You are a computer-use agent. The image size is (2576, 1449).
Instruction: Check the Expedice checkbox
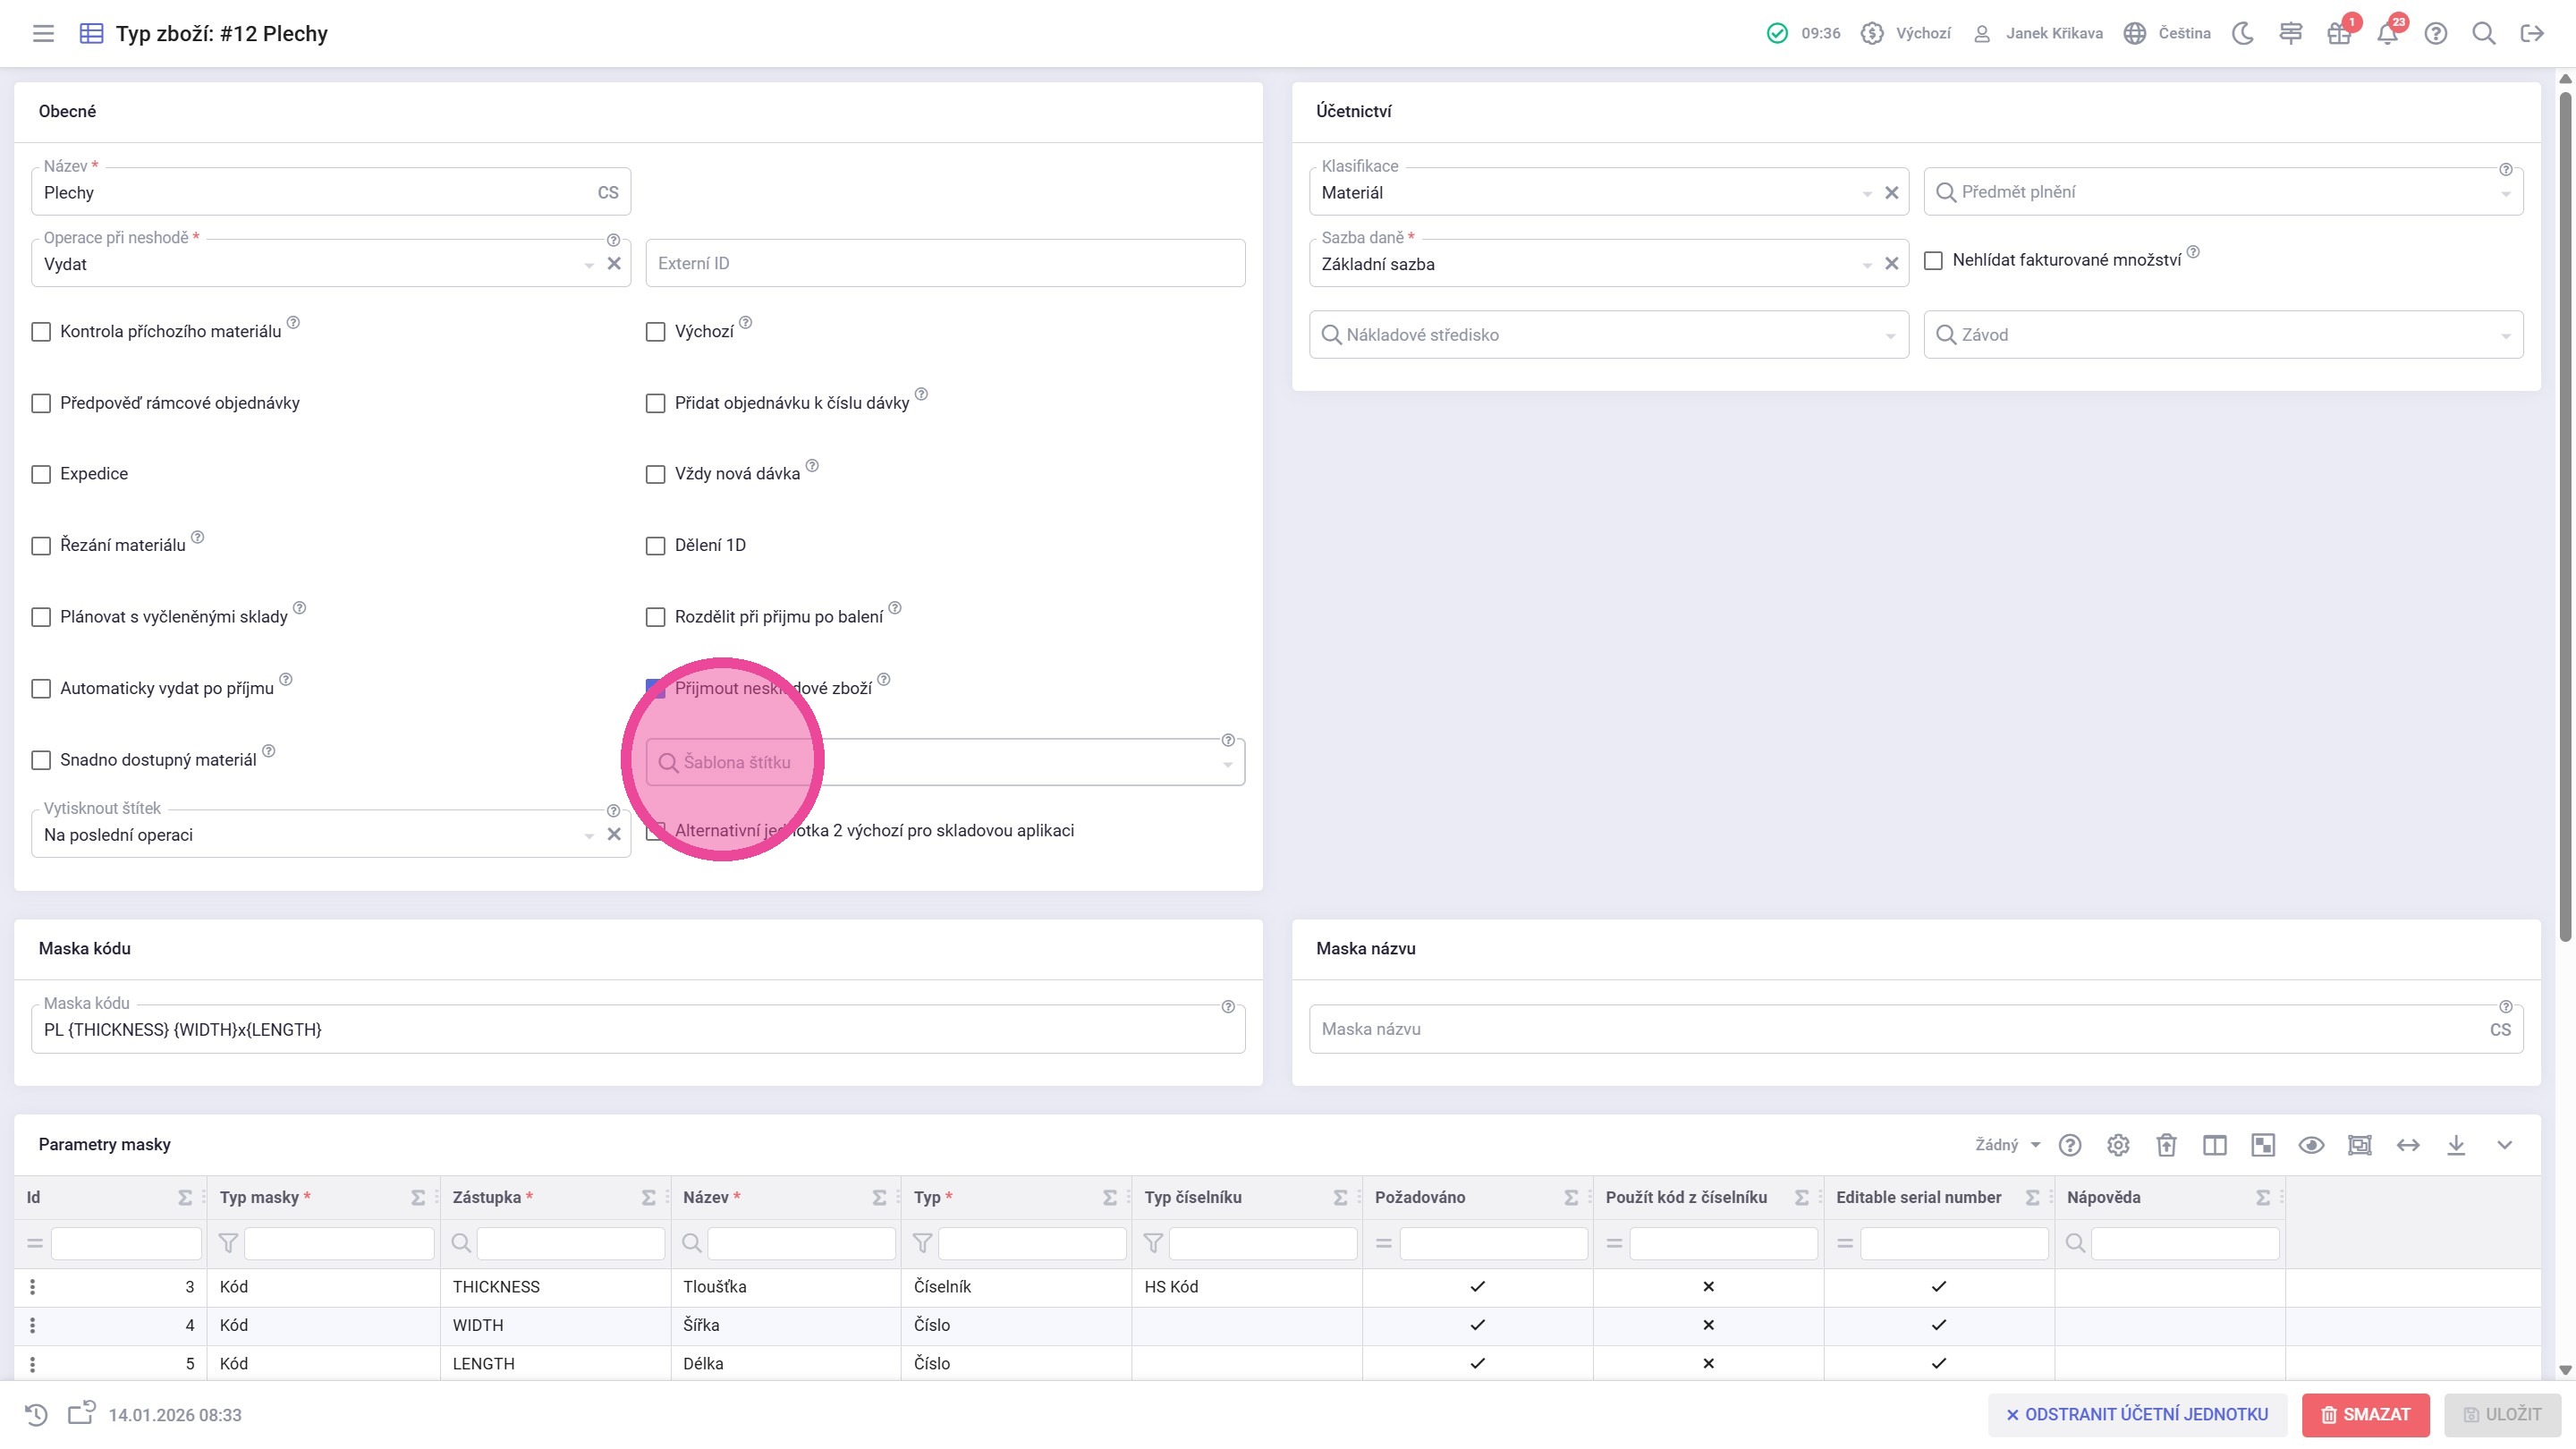[41, 474]
